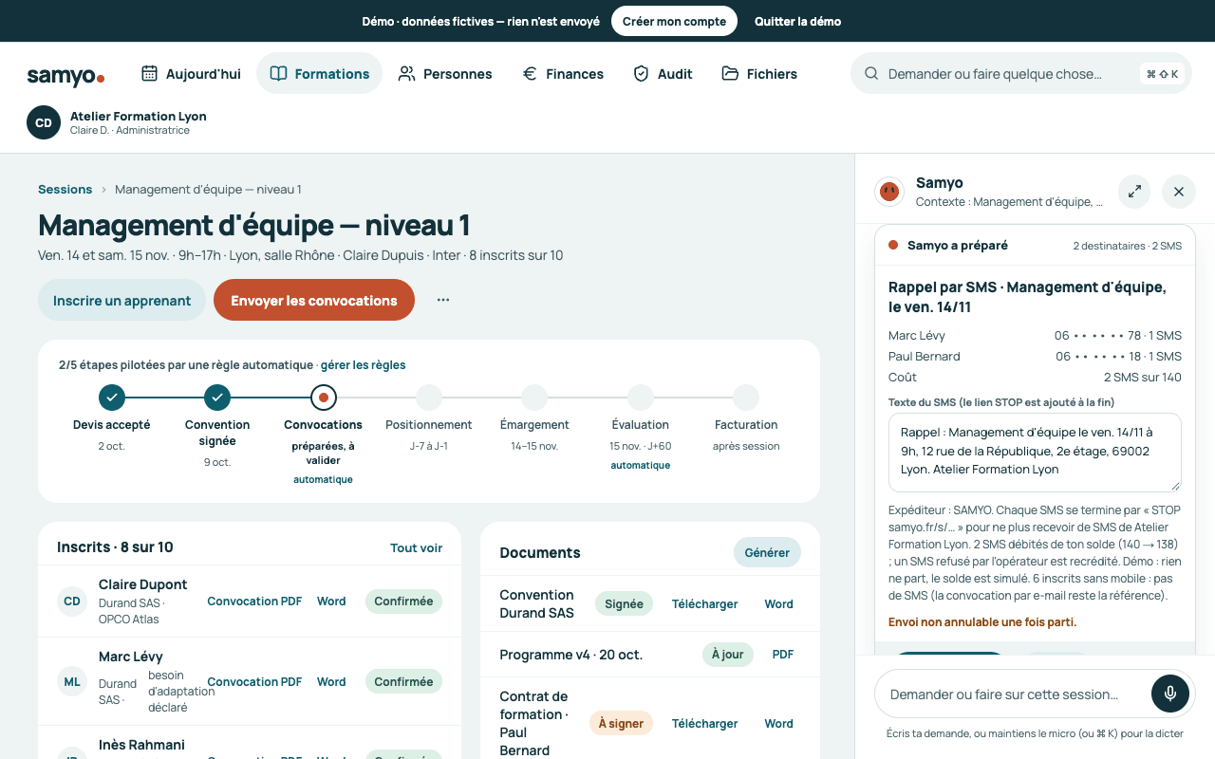Click Envoyer les convocations
This screenshot has width=1215, height=759.
pos(314,300)
